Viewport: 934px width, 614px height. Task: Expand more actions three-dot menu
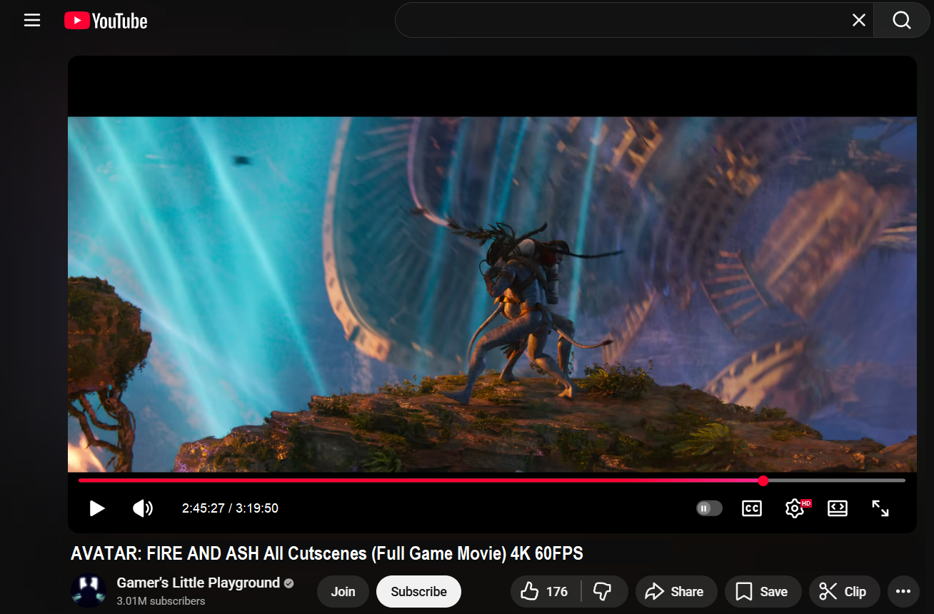(903, 591)
